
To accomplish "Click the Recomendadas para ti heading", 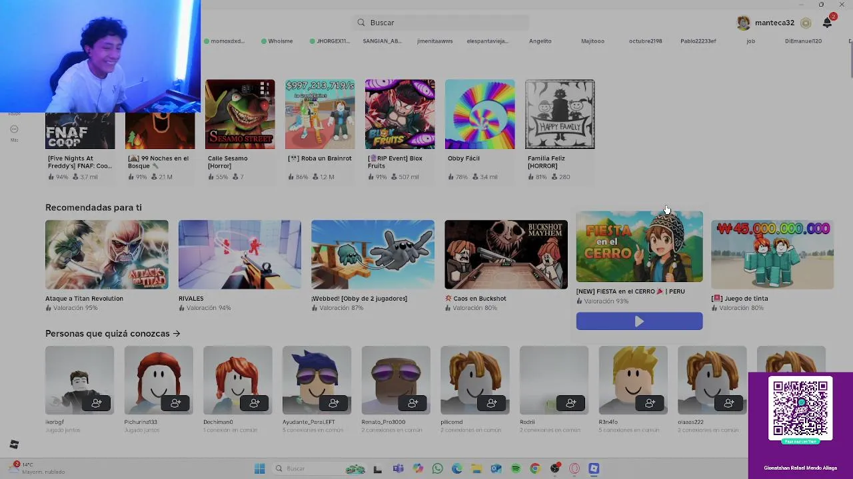I will click(93, 208).
